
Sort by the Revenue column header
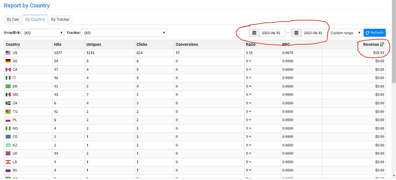pyautogui.click(x=374, y=45)
